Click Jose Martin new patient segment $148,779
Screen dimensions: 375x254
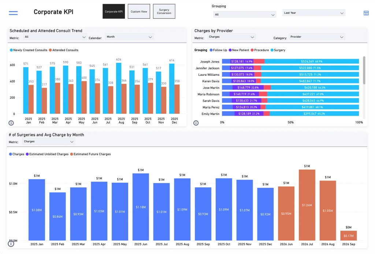click(x=248, y=88)
